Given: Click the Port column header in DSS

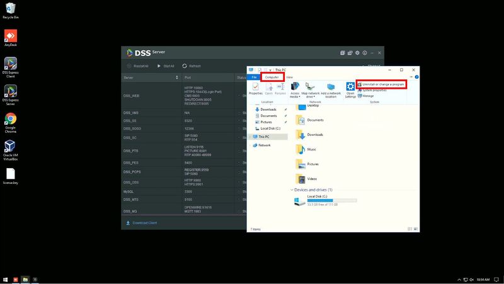Looking at the screenshot, I should 209,77.
